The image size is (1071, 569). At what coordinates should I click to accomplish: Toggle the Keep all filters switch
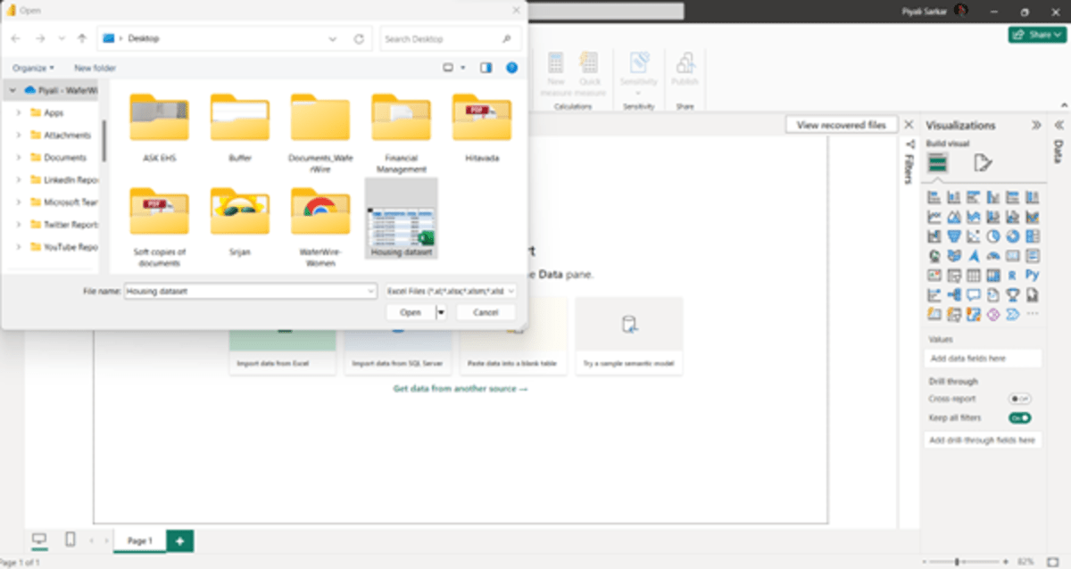tap(1019, 417)
